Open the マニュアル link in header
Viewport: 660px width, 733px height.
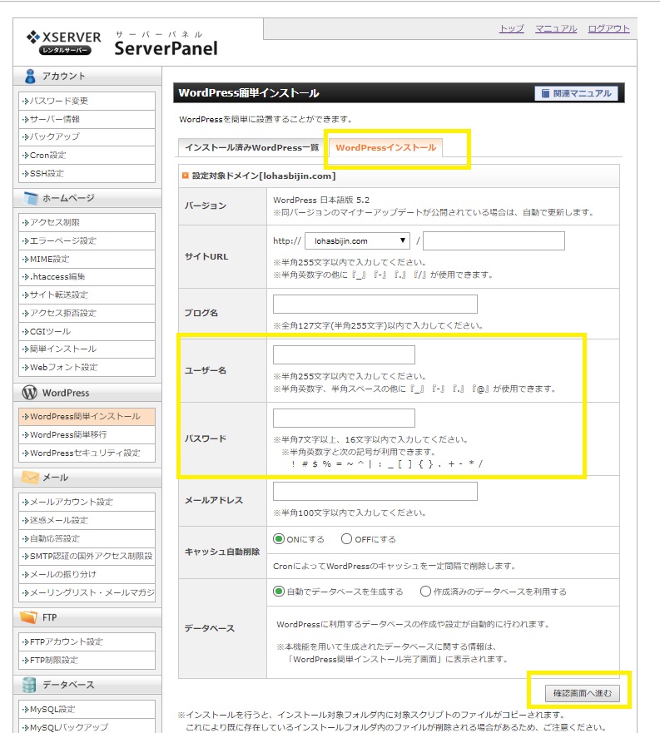point(556,28)
